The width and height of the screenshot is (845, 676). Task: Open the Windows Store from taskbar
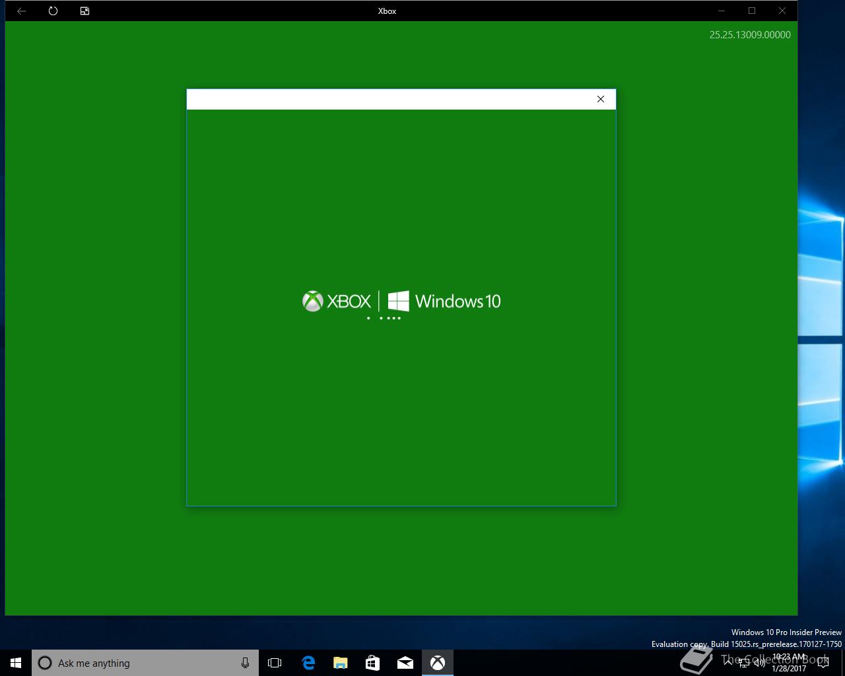(x=373, y=663)
